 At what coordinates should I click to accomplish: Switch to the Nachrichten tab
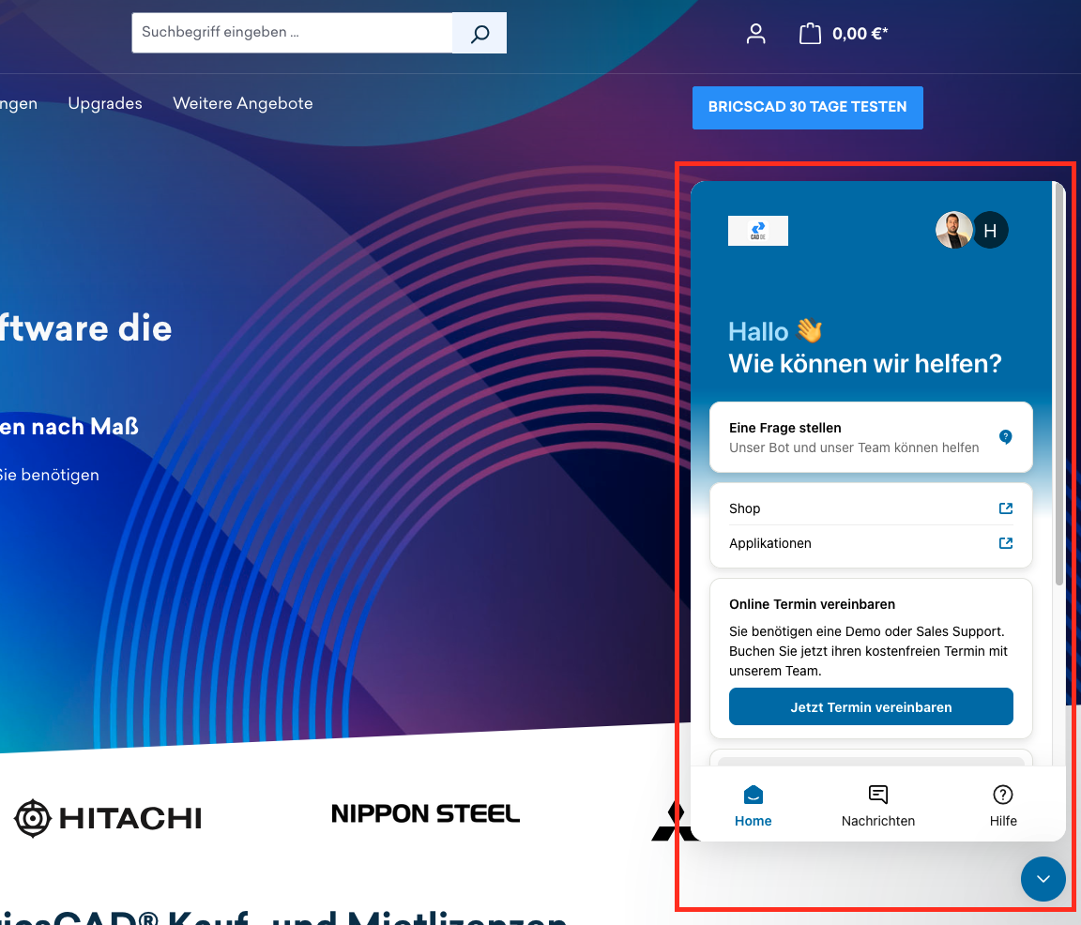point(877,806)
